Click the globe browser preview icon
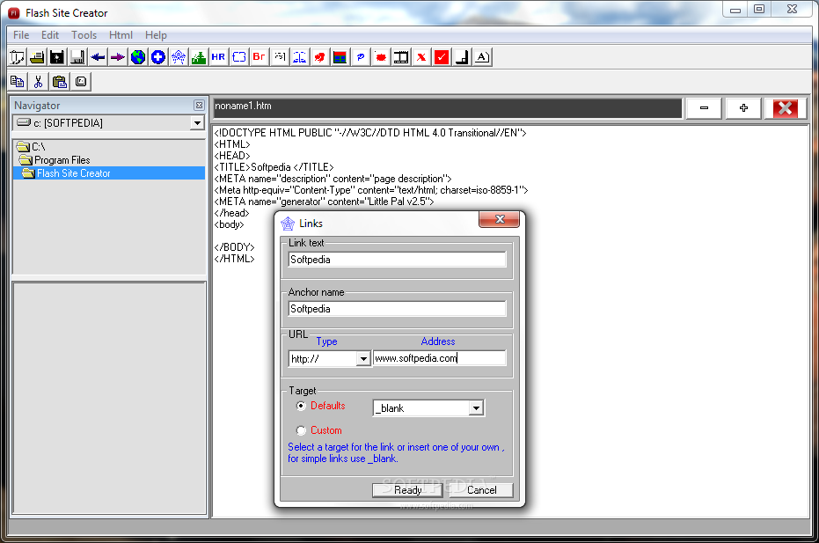The width and height of the screenshot is (819, 543). pyautogui.click(x=138, y=57)
